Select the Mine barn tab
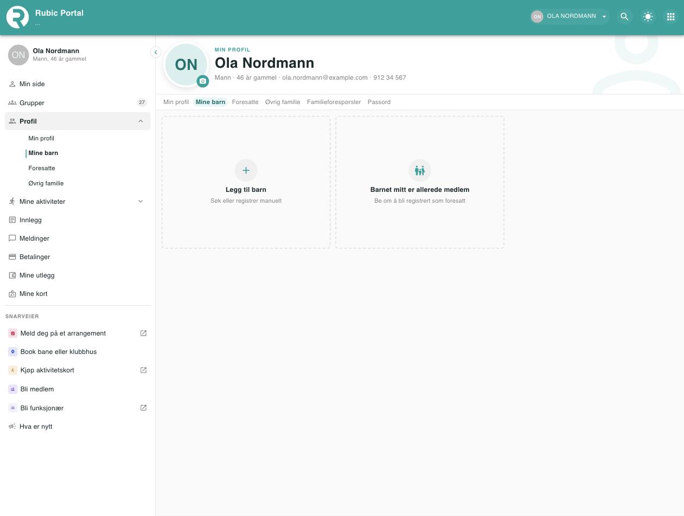684x516 pixels. click(210, 102)
